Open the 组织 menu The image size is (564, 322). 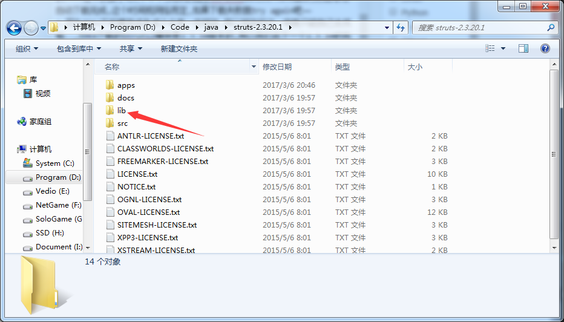[27, 48]
